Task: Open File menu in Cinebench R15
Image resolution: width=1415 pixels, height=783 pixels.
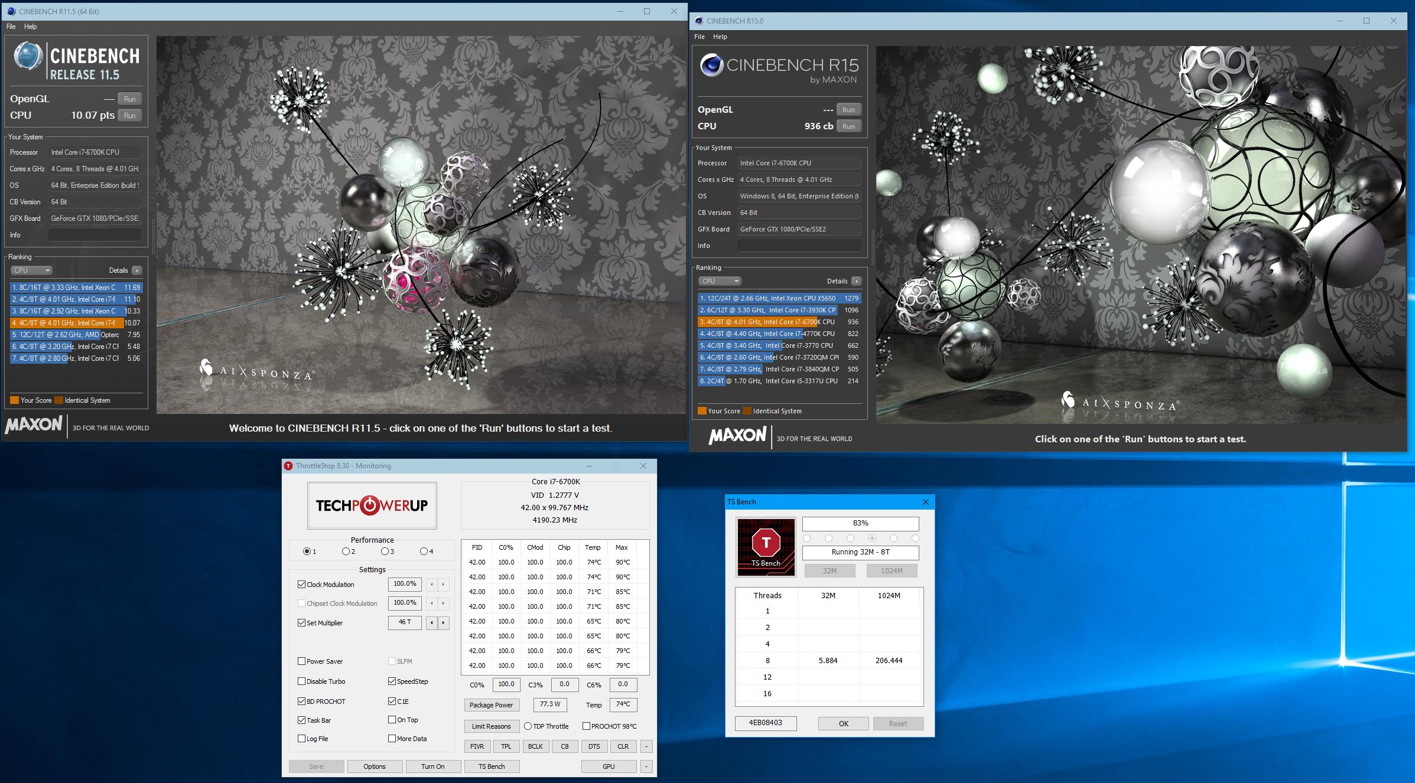Action: pos(700,37)
